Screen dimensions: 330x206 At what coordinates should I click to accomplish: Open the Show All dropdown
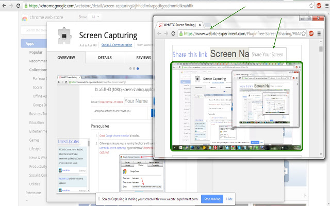(95, 17)
